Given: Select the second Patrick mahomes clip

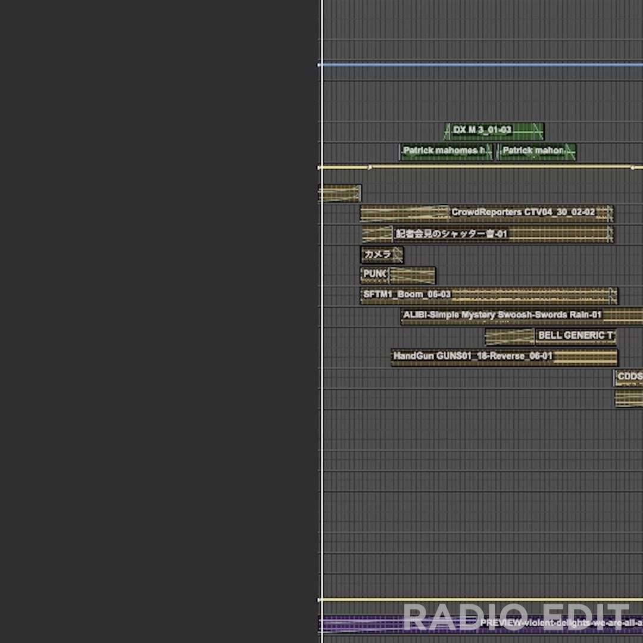Looking at the screenshot, I should [x=535, y=151].
